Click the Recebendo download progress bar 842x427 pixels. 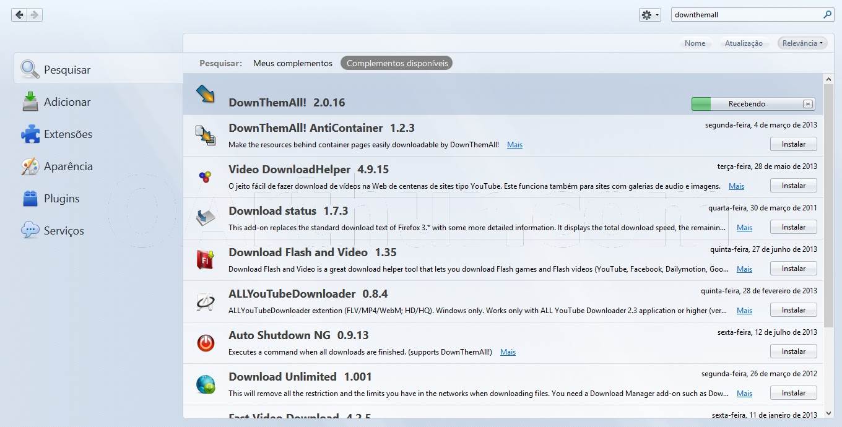click(753, 104)
